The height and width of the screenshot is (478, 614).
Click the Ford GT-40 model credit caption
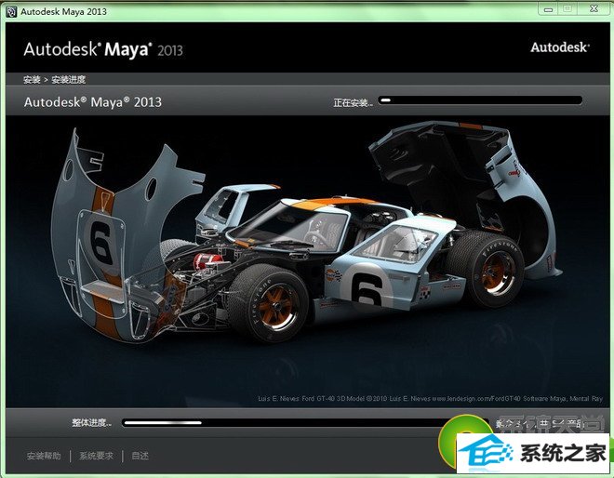pos(430,399)
